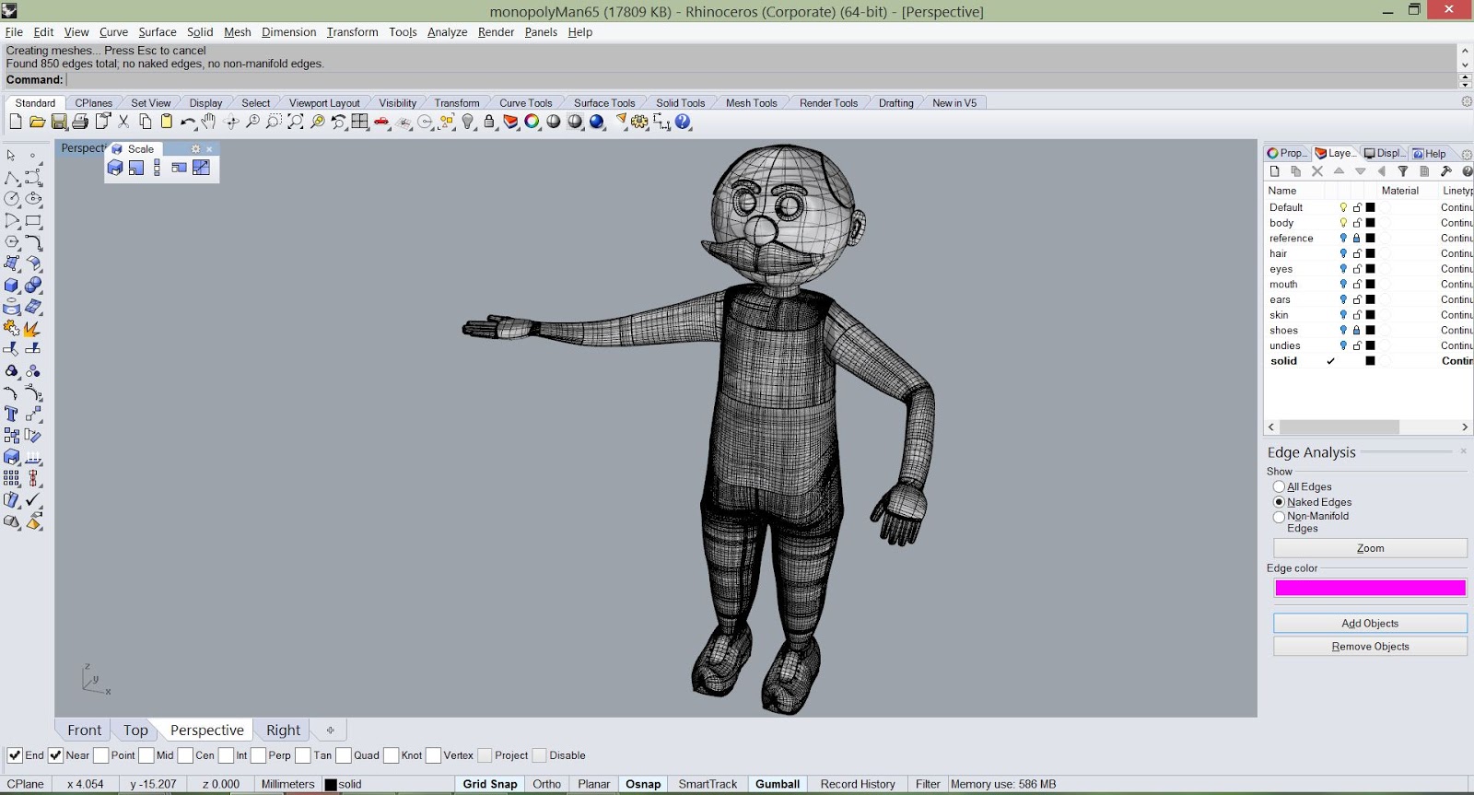Select the Text tool in left sidebar
This screenshot has height=795, width=1474.
click(11, 415)
